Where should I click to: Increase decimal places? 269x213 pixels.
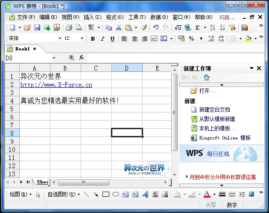click(x=211, y=38)
